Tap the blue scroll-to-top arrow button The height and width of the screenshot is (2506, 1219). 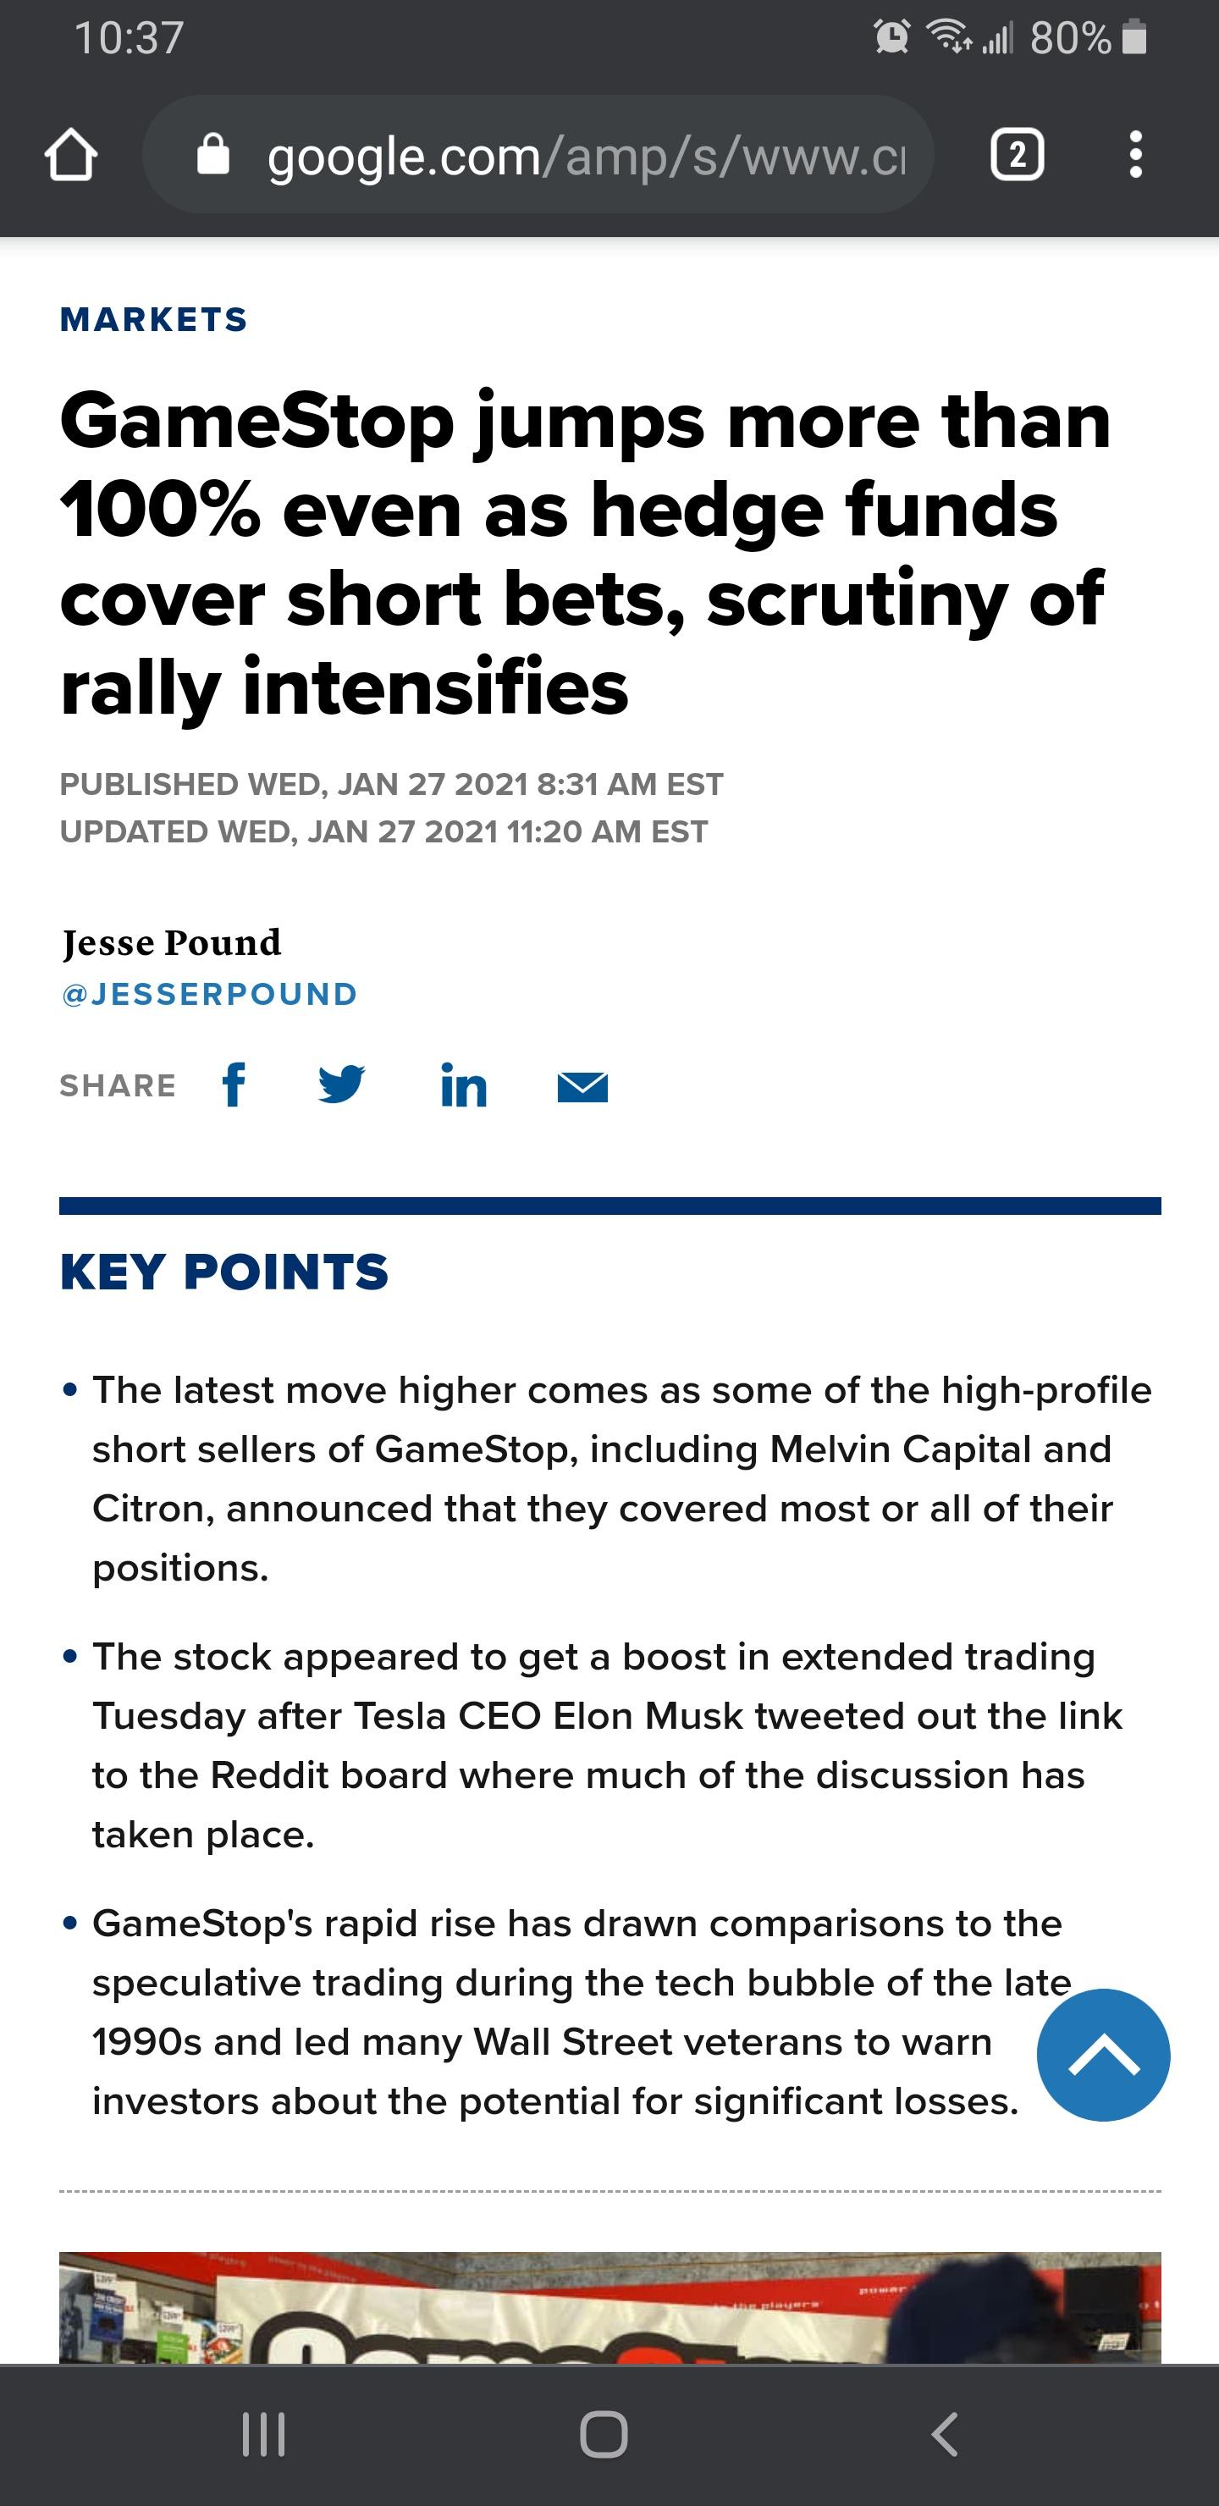point(1103,2054)
